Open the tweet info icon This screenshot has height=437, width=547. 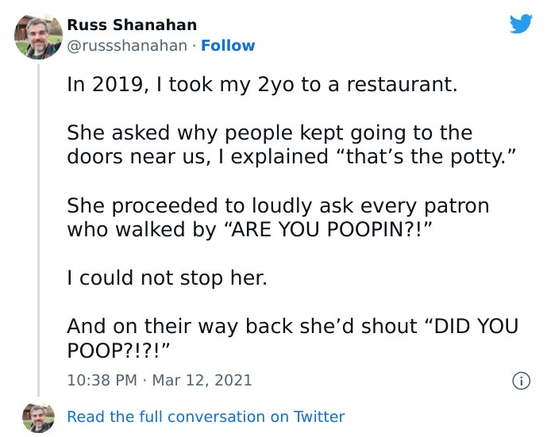(x=521, y=381)
